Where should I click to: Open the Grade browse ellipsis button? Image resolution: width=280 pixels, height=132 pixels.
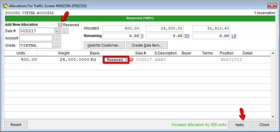(57, 45)
